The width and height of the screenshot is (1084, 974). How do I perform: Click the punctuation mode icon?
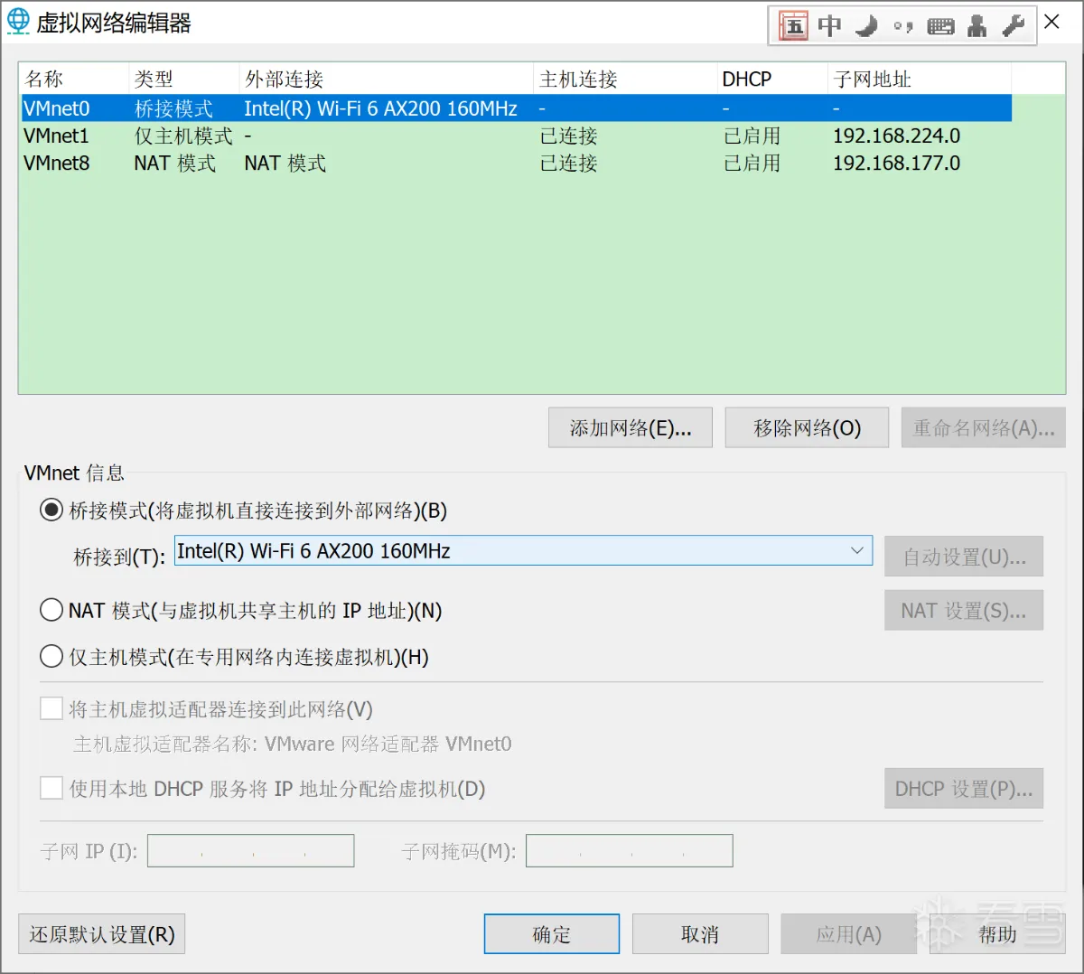click(901, 25)
